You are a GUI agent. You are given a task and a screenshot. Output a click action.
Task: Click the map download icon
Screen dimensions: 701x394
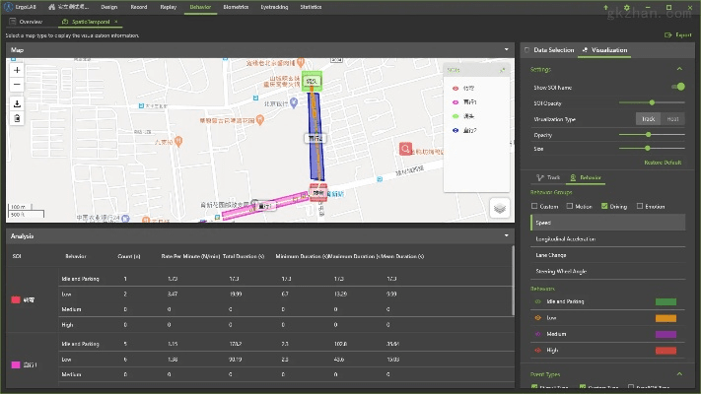(17, 102)
